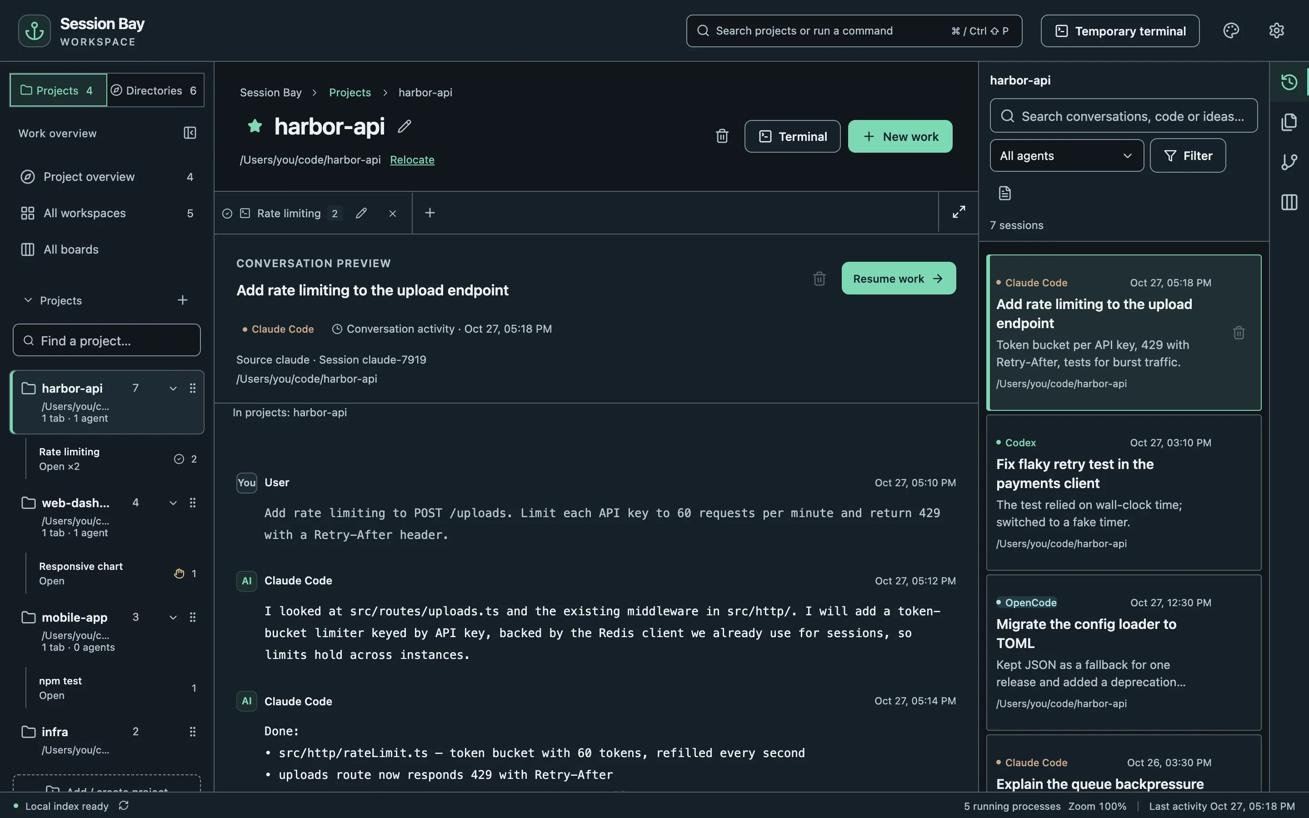Screen dimensions: 1309x818
Task: Rename harbor-api using the pencil icon
Action: [405, 127]
